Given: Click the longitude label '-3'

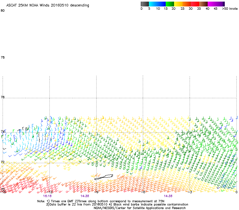Looking at the screenshot, I should (x=190, y=192).
